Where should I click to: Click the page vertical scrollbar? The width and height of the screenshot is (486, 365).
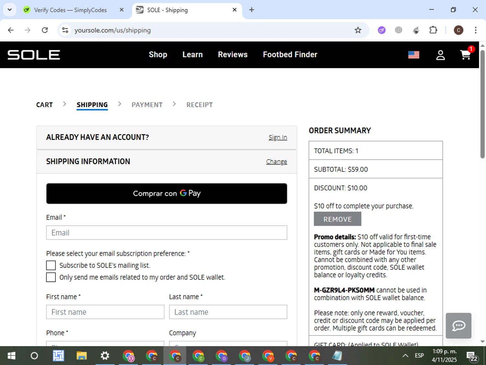482,104
